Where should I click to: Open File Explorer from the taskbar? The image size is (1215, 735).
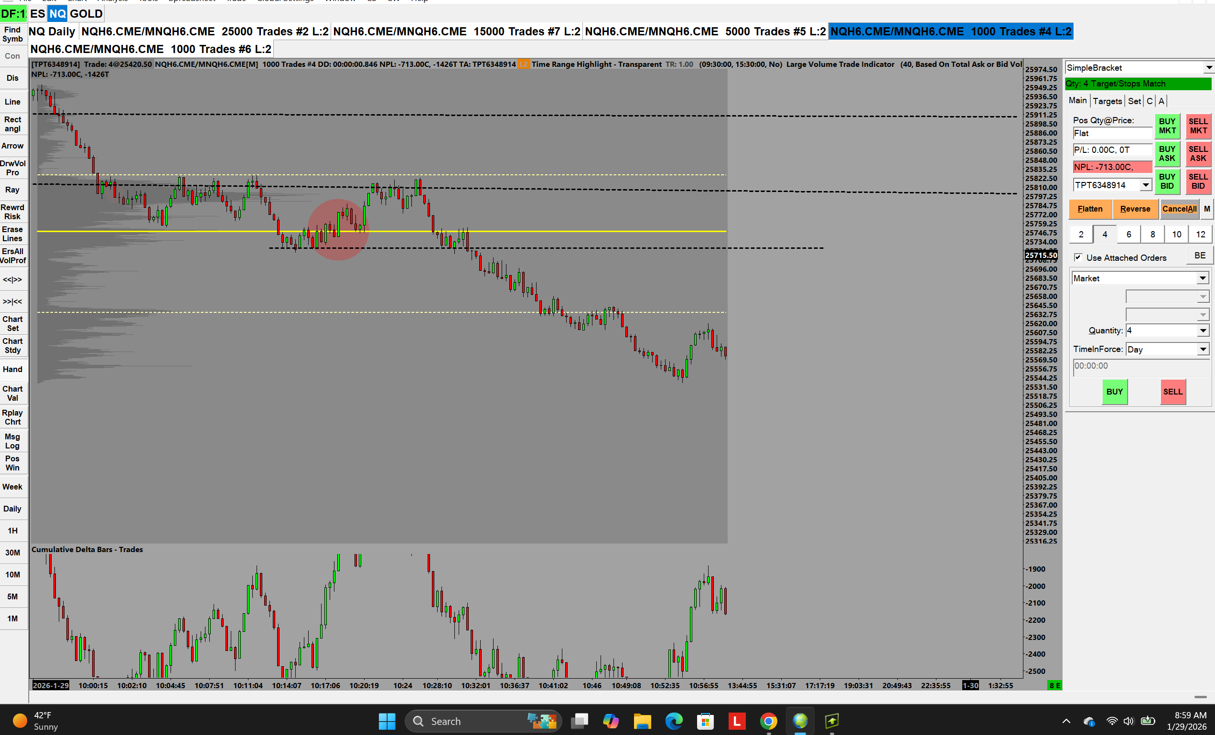643,721
